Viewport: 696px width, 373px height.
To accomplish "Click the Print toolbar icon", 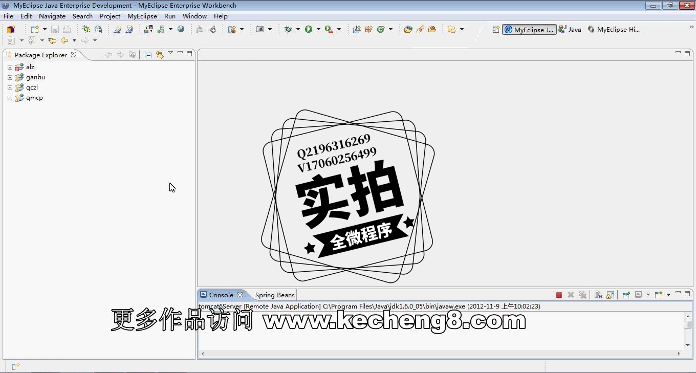I will [x=67, y=29].
